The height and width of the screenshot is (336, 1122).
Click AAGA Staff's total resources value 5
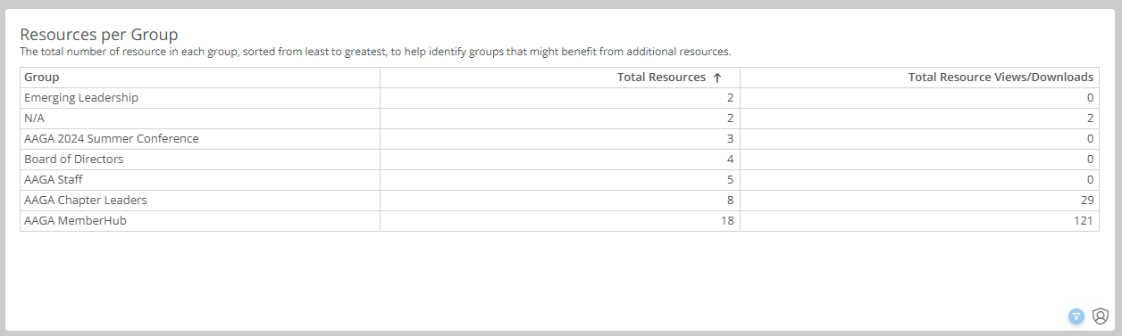(x=560, y=180)
